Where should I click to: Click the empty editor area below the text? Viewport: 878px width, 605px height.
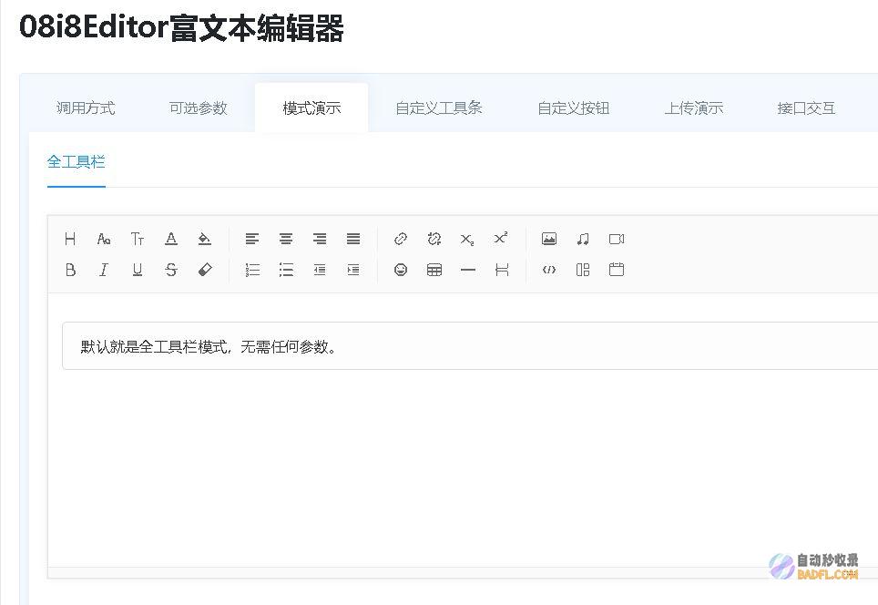point(463,467)
